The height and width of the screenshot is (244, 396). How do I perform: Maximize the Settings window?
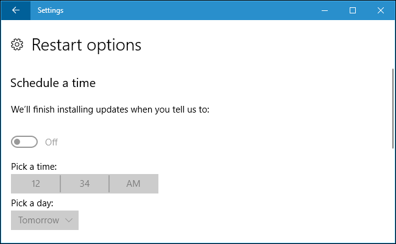(x=353, y=10)
